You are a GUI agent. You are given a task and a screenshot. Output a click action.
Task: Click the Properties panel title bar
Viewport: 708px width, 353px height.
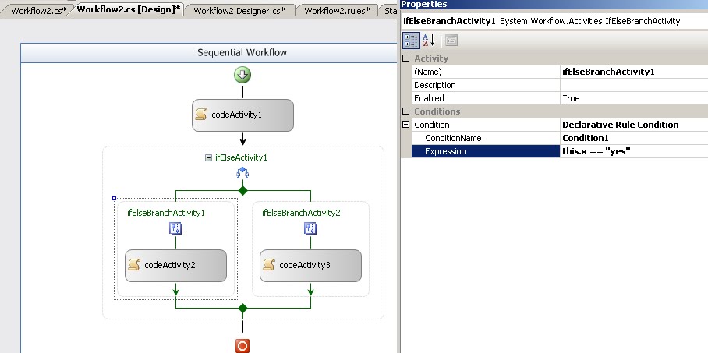click(x=554, y=5)
